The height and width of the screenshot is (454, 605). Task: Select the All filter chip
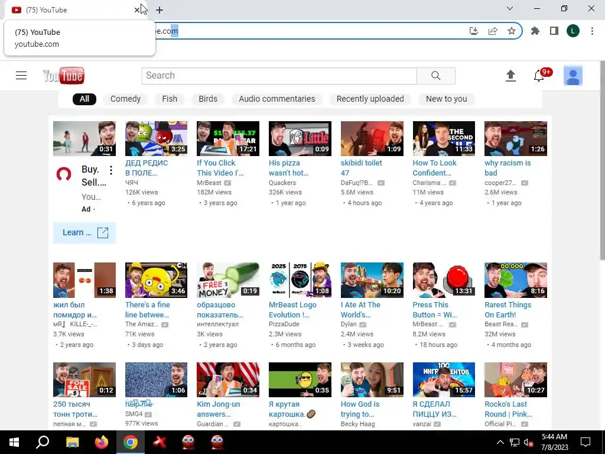(x=84, y=99)
